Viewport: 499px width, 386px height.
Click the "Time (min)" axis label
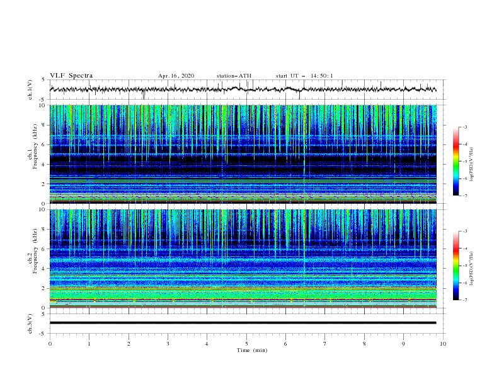pos(252,350)
